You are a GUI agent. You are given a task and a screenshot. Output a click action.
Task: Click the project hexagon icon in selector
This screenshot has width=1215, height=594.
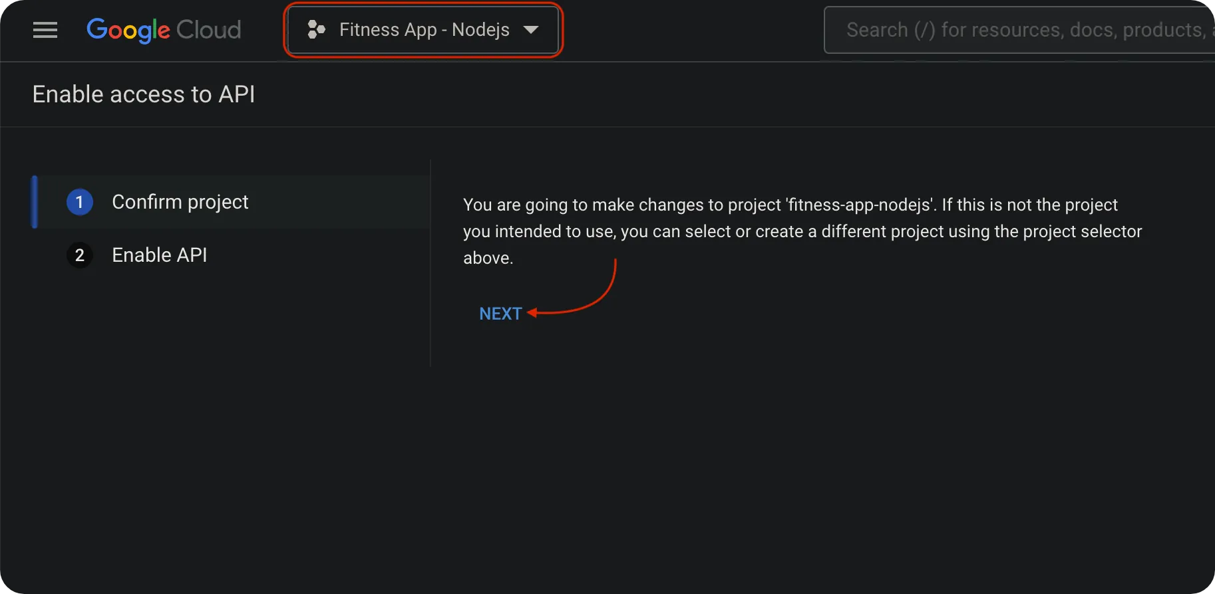pyautogui.click(x=316, y=29)
